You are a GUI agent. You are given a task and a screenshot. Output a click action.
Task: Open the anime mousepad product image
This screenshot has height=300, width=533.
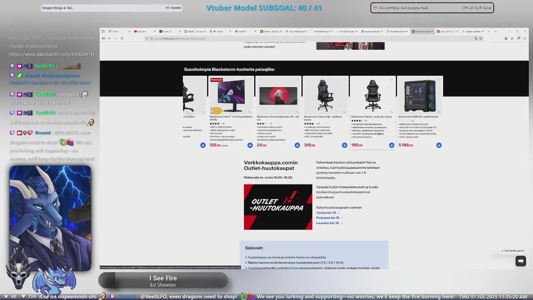click(x=278, y=96)
